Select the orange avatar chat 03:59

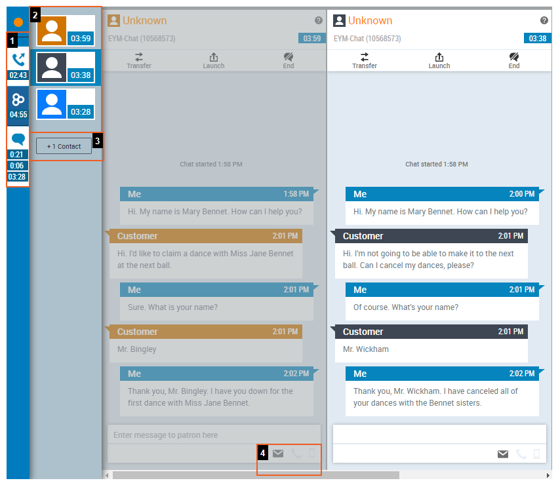66,31
